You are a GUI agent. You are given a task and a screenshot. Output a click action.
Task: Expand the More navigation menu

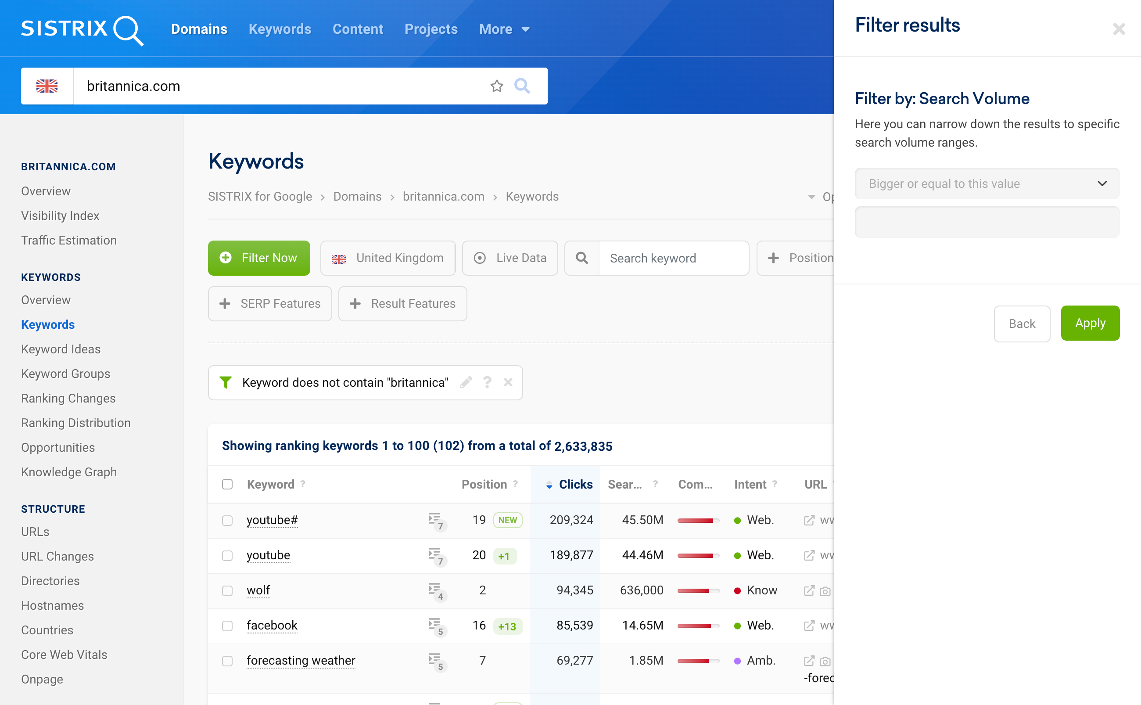[503, 29]
